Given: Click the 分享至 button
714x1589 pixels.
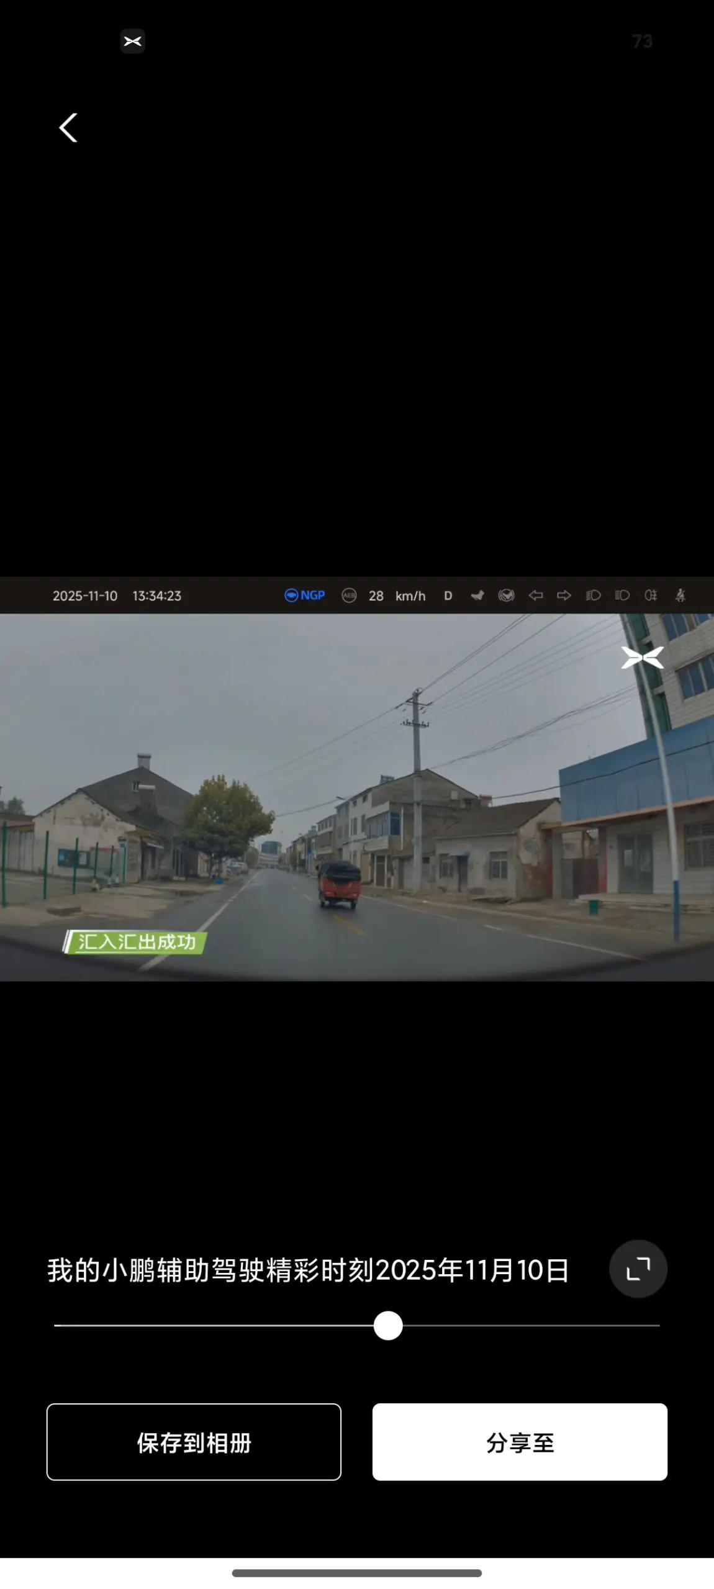Looking at the screenshot, I should point(520,1442).
